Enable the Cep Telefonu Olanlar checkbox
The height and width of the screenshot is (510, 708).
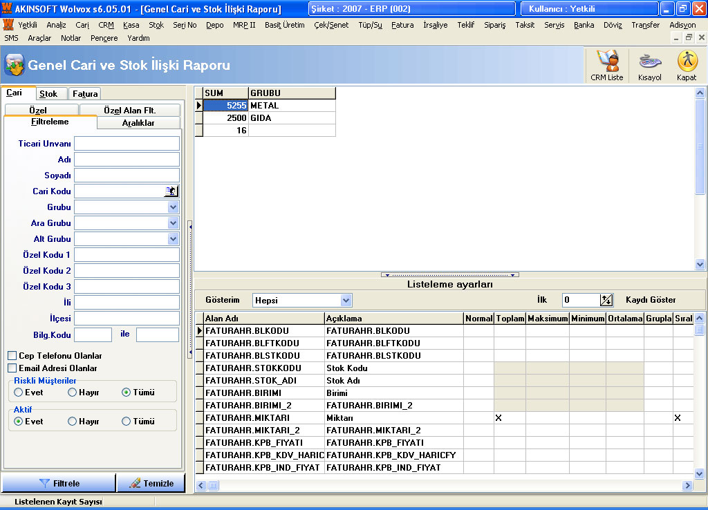coord(12,356)
